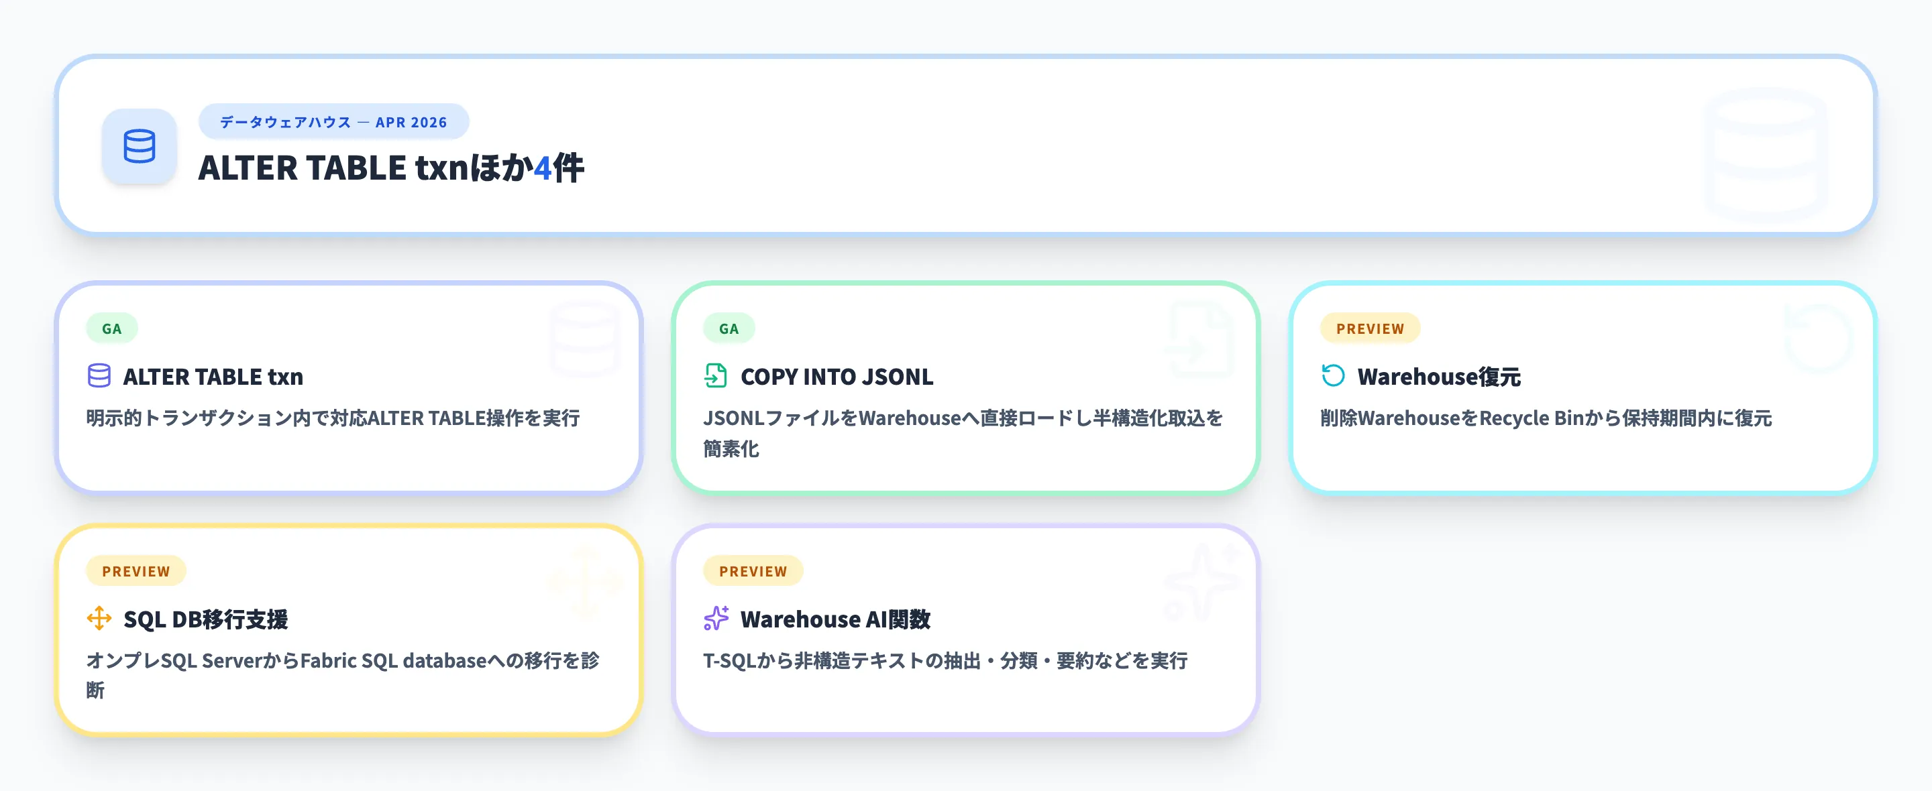Screen dimensions: 1932x791
Task: Open the ALTER TABLE txn card title
Action: (213, 376)
